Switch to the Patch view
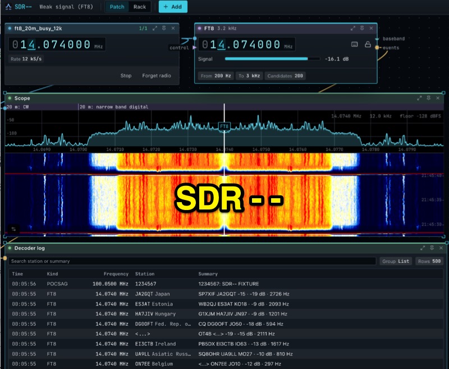 click(x=117, y=7)
